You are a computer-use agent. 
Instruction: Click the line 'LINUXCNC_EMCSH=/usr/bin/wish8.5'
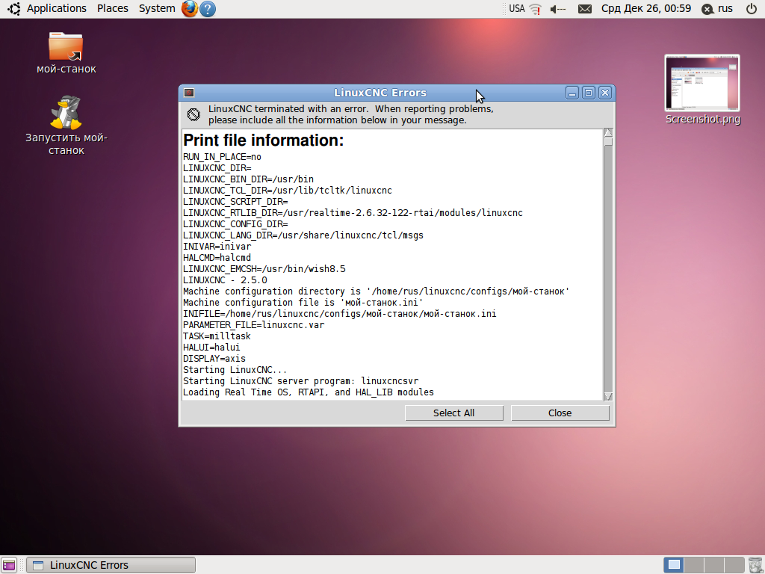pyautogui.click(x=264, y=269)
